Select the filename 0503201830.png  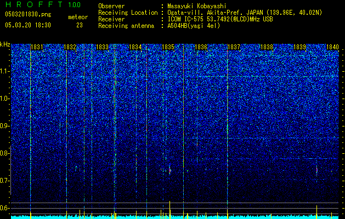pos(28,15)
